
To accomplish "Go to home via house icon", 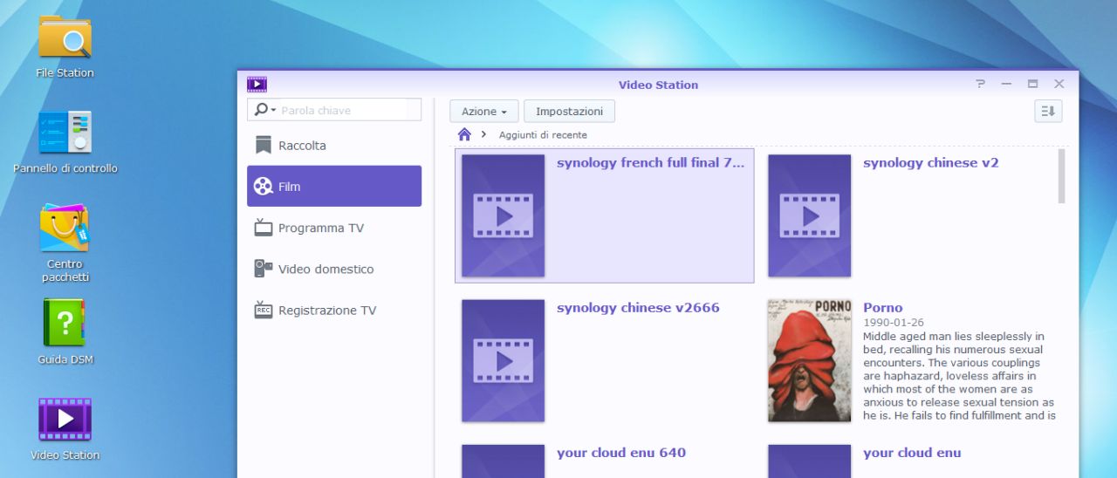I will (464, 134).
